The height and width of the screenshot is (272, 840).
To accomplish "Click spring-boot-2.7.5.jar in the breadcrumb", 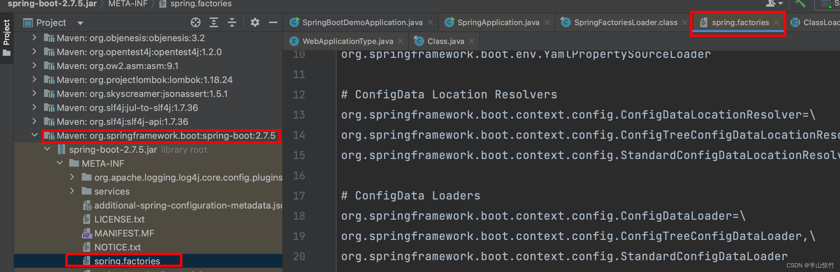I will [x=52, y=4].
